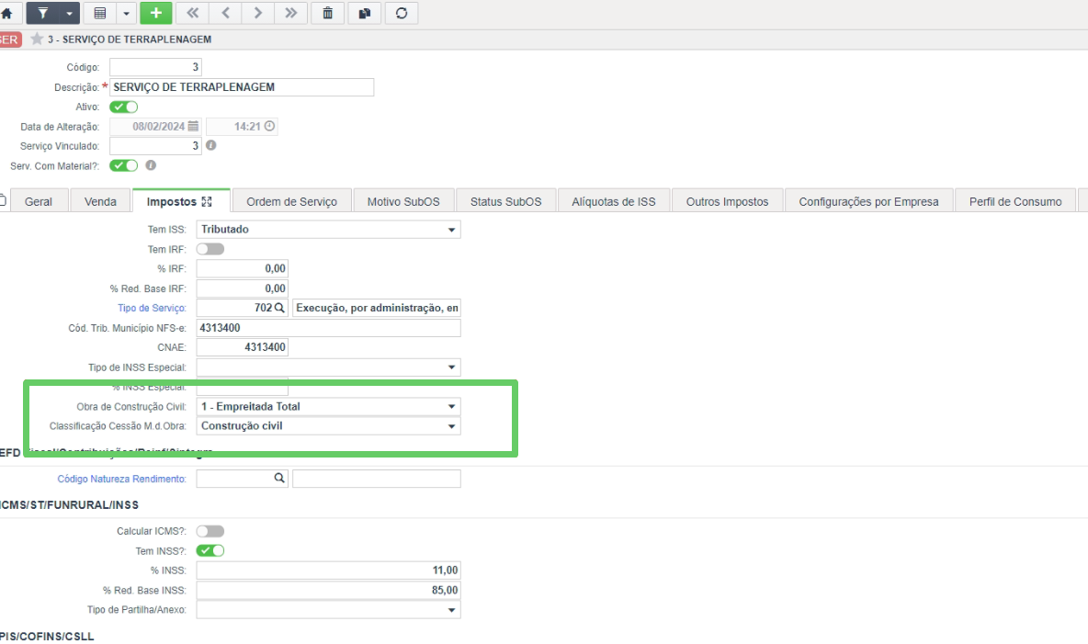Open the Ordem de Serviço tab
The width and height of the screenshot is (1088, 644).
pyautogui.click(x=291, y=201)
